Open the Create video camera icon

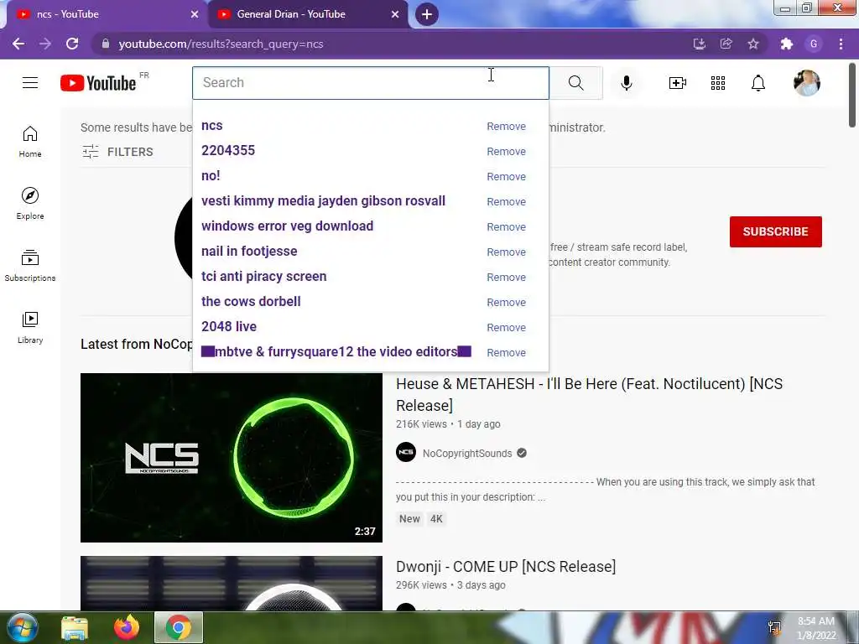click(x=678, y=83)
